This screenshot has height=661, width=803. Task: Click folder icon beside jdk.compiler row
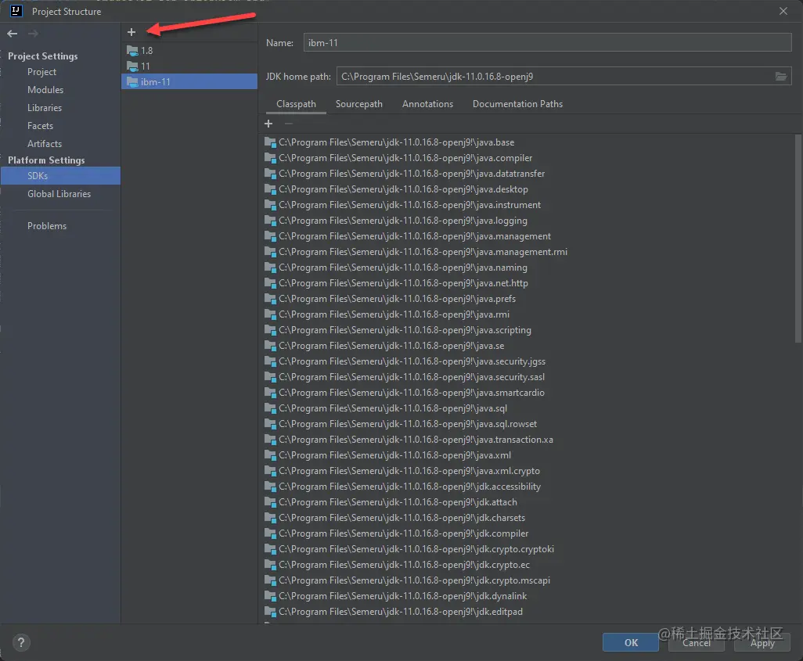click(270, 533)
